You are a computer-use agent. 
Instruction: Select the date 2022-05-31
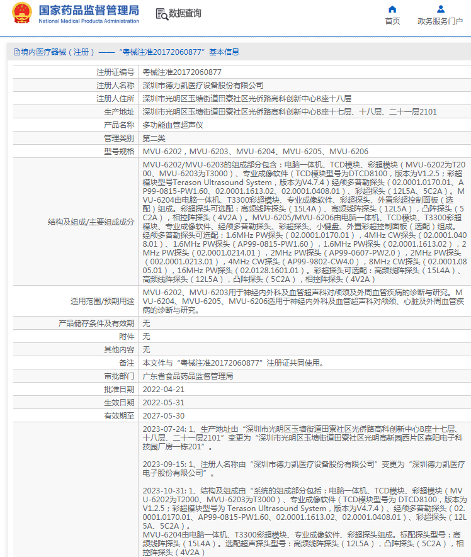pos(164,402)
